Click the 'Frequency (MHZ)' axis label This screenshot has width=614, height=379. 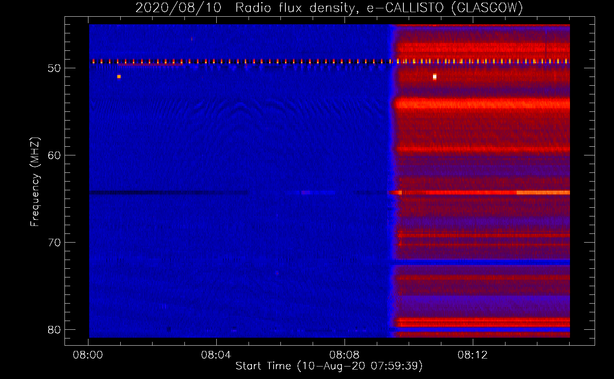point(35,182)
